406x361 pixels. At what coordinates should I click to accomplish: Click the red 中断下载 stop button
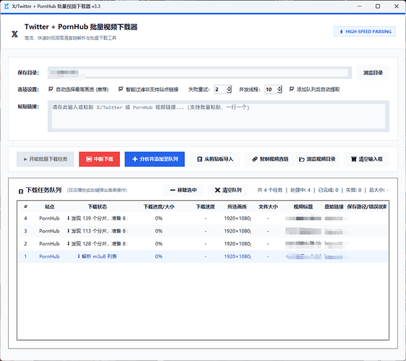point(100,159)
